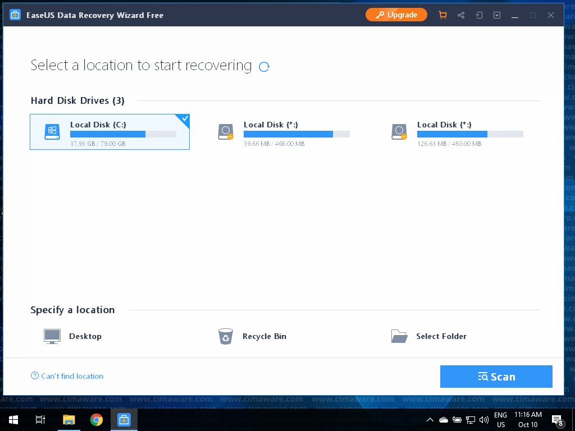Select the Local Disk (C:) drive

[109, 132]
